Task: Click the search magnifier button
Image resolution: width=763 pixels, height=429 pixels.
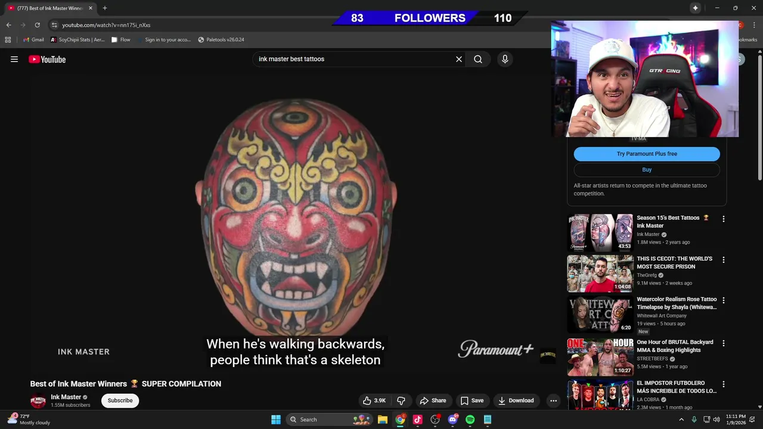Action: [478, 59]
